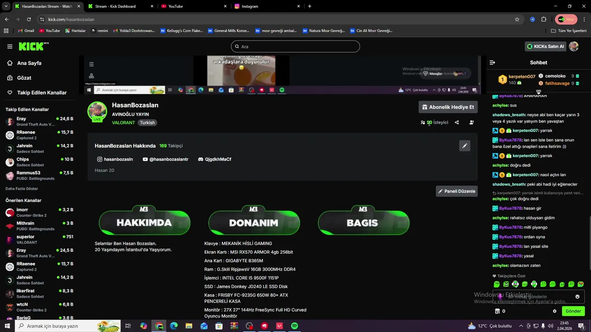Viewport: 591px width, 332px height.
Task: Expand the chat leaderboard arrow
Action: tap(538, 92)
